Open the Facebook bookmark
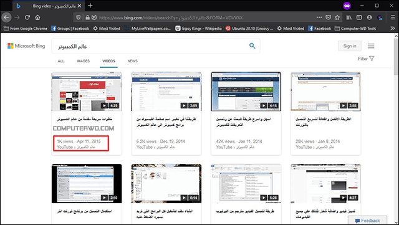This screenshot has width=399, height=225. click(x=320, y=29)
